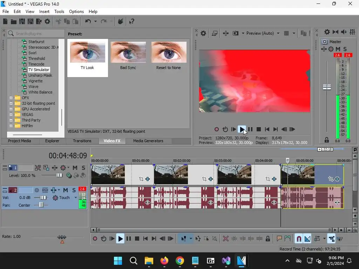Switch to Project Media tab

point(20,141)
